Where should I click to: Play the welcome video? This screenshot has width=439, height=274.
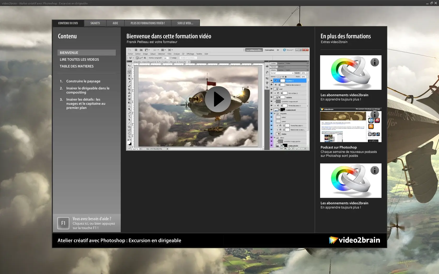coord(218,99)
